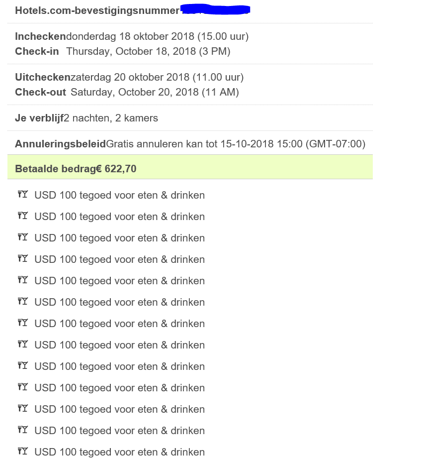424x463 pixels.
Task: Click the blue redacted confirmation number
Action: point(215,9)
